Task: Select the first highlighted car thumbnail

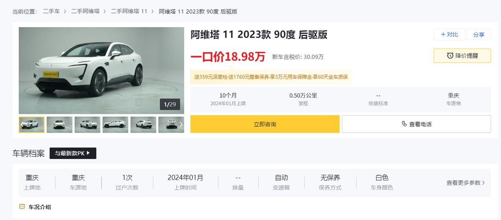Action: coord(32,125)
